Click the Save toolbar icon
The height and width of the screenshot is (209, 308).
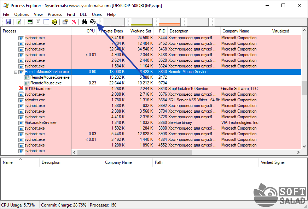point(8,22)
